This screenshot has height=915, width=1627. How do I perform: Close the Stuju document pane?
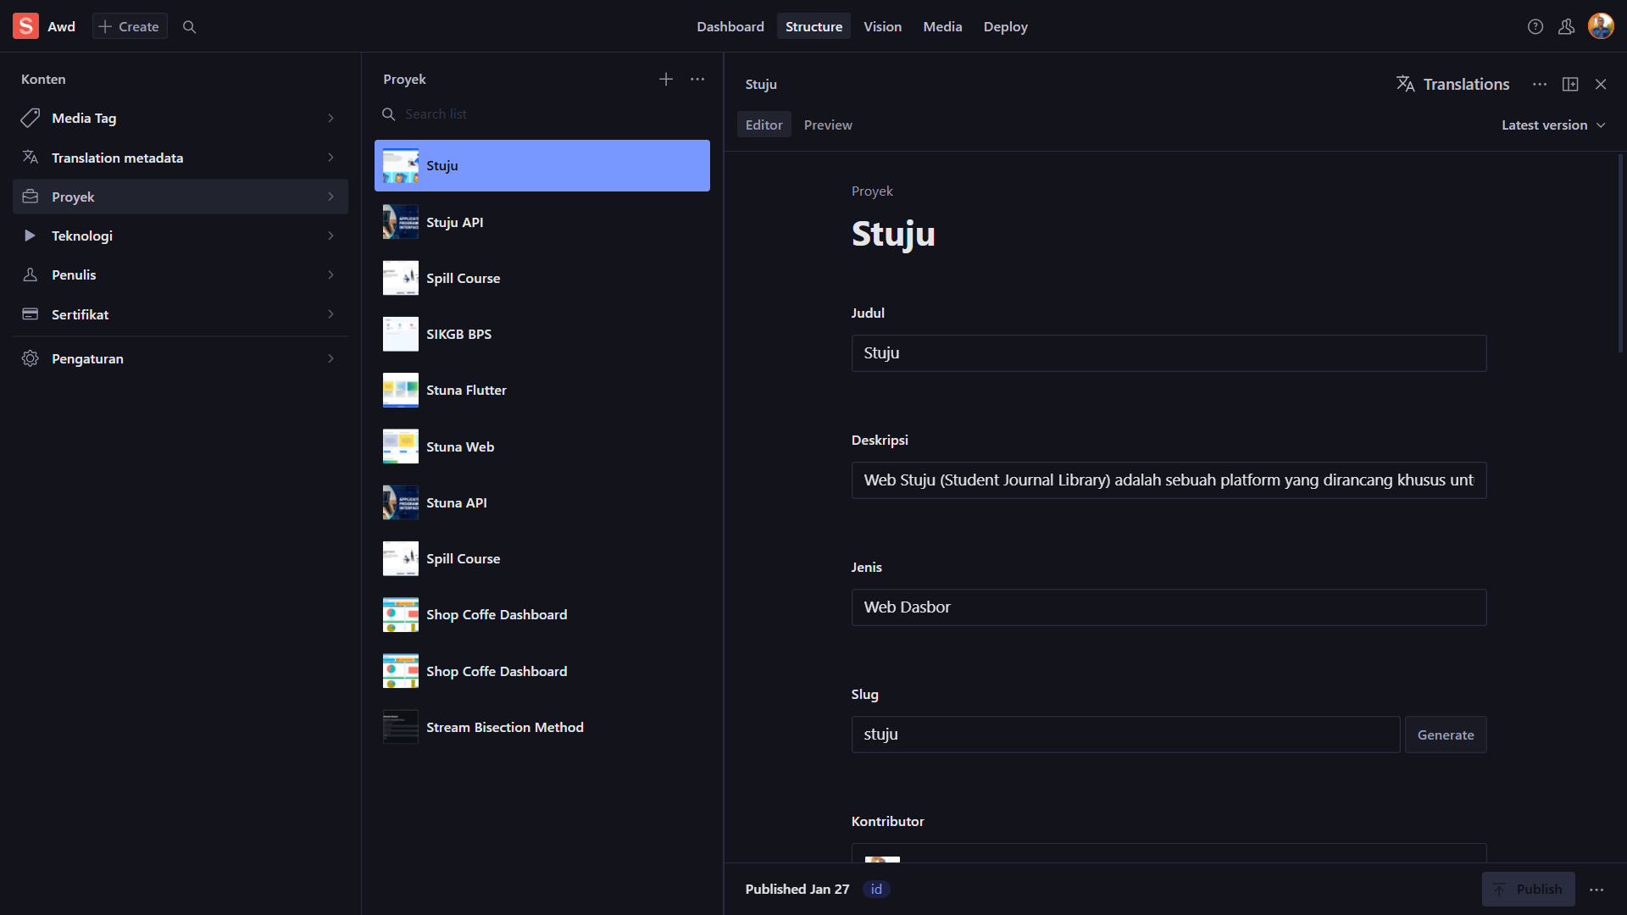(x=1601, y=84)
